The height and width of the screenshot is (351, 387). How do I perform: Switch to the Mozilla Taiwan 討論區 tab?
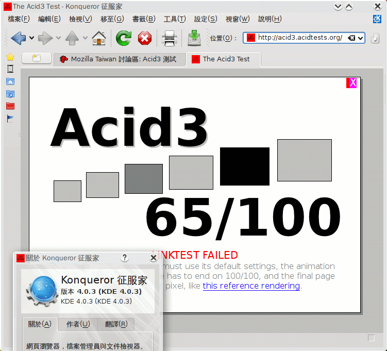coord(119,59)
